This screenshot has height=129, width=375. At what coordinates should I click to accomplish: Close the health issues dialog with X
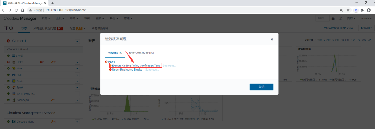(x=272, y=39)
